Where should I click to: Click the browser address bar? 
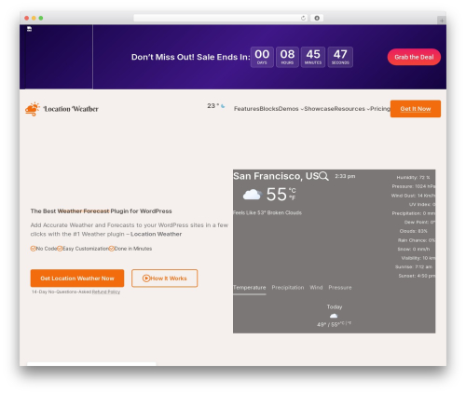(220, 19)
